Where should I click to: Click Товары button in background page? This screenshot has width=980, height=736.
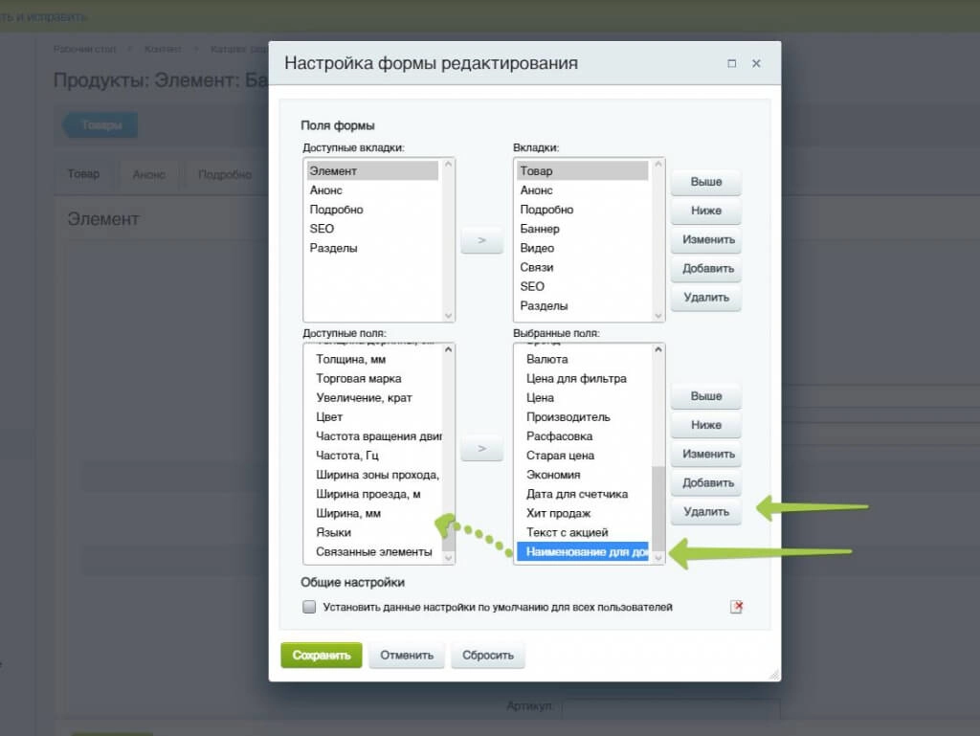coord(100,125)
